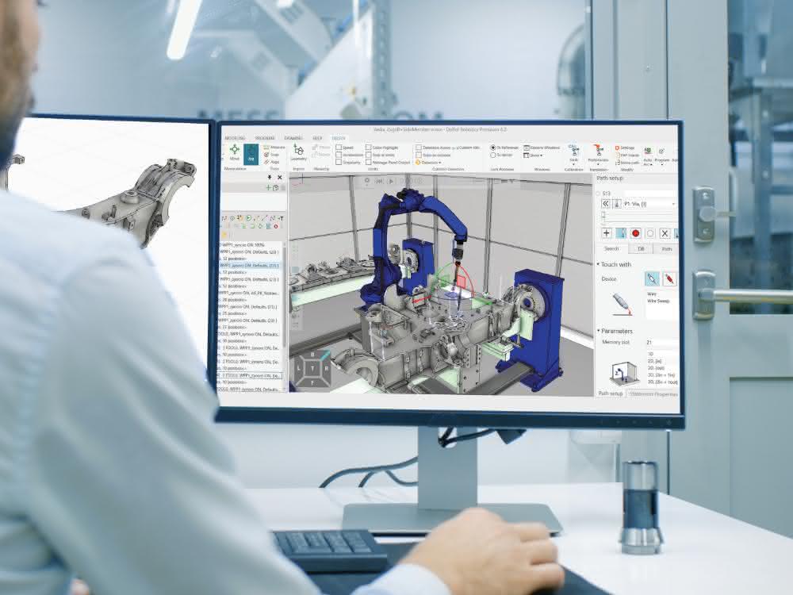This screenshot has height=595, width=793.
Task: Open the Detectors dropdown
Action: click(x=428, y=163)
